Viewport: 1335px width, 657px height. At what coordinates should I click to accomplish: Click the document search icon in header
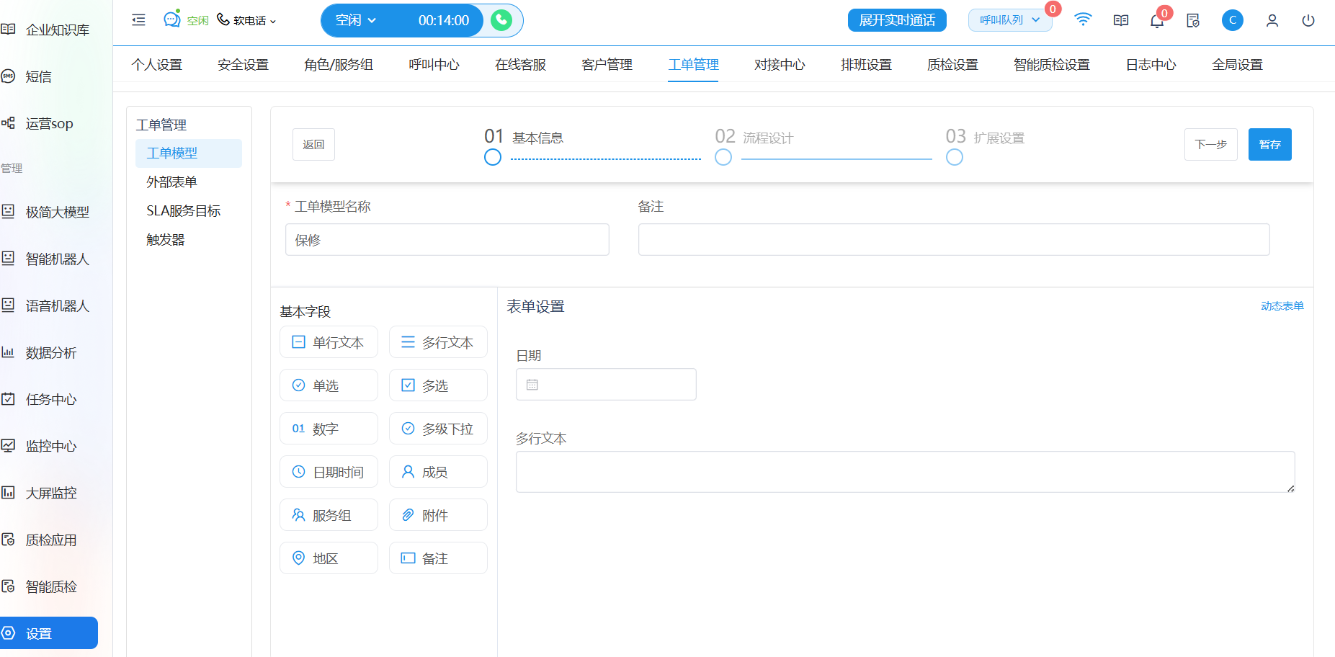(1193, 21)
